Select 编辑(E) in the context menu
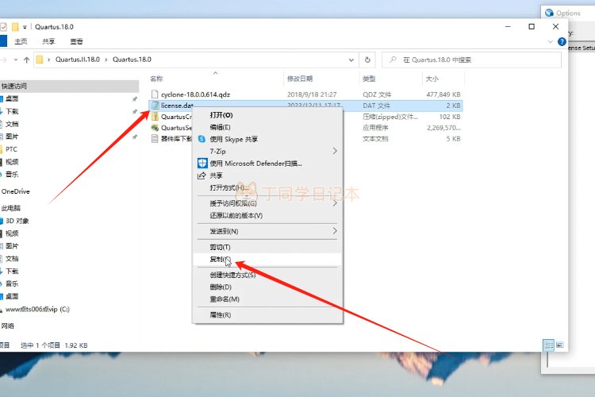 point(220,127)
